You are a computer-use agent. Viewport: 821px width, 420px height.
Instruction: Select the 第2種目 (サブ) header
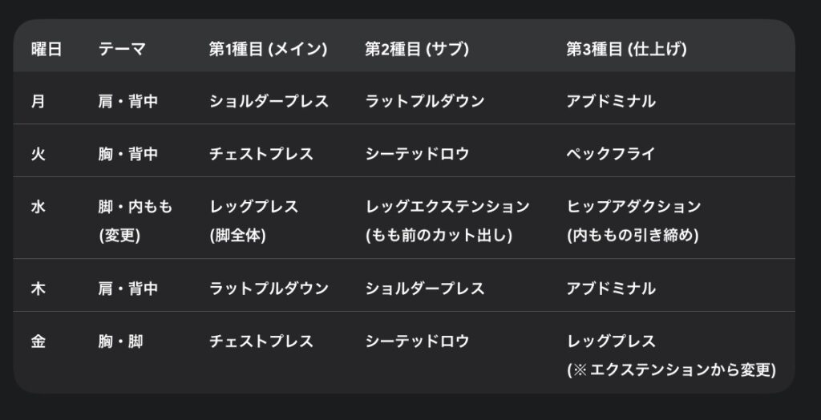click(417, 49)
